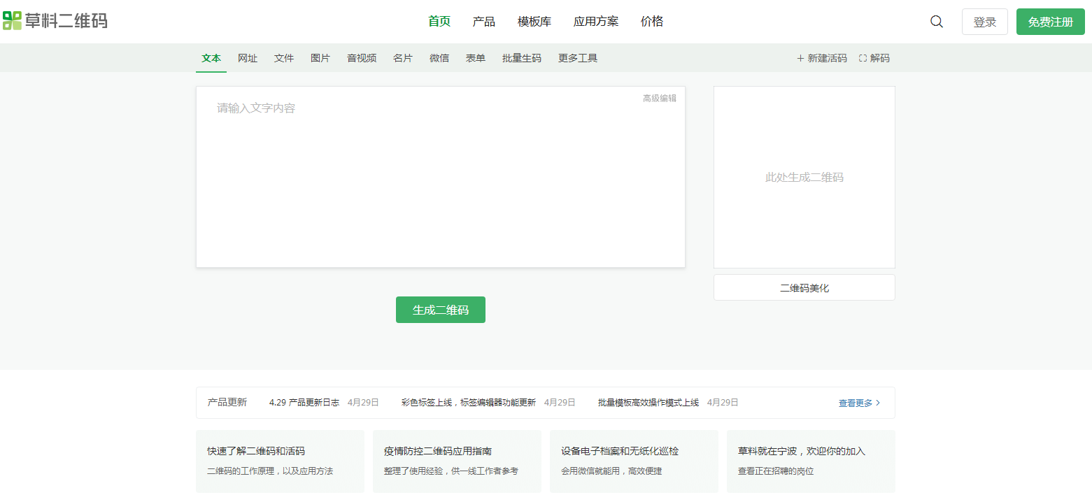Open 二维码美化 panel
1092x495 pixels.
(804, 287)
